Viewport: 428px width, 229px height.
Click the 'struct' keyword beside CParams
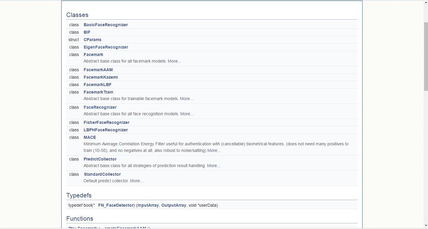pos(74,40)
